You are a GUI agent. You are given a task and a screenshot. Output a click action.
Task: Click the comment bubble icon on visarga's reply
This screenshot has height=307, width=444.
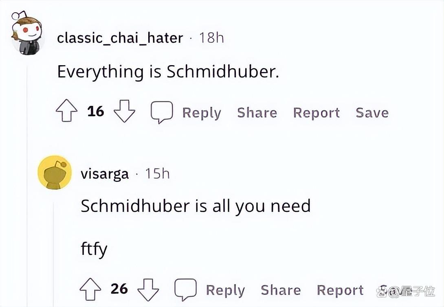click(185, 289)
